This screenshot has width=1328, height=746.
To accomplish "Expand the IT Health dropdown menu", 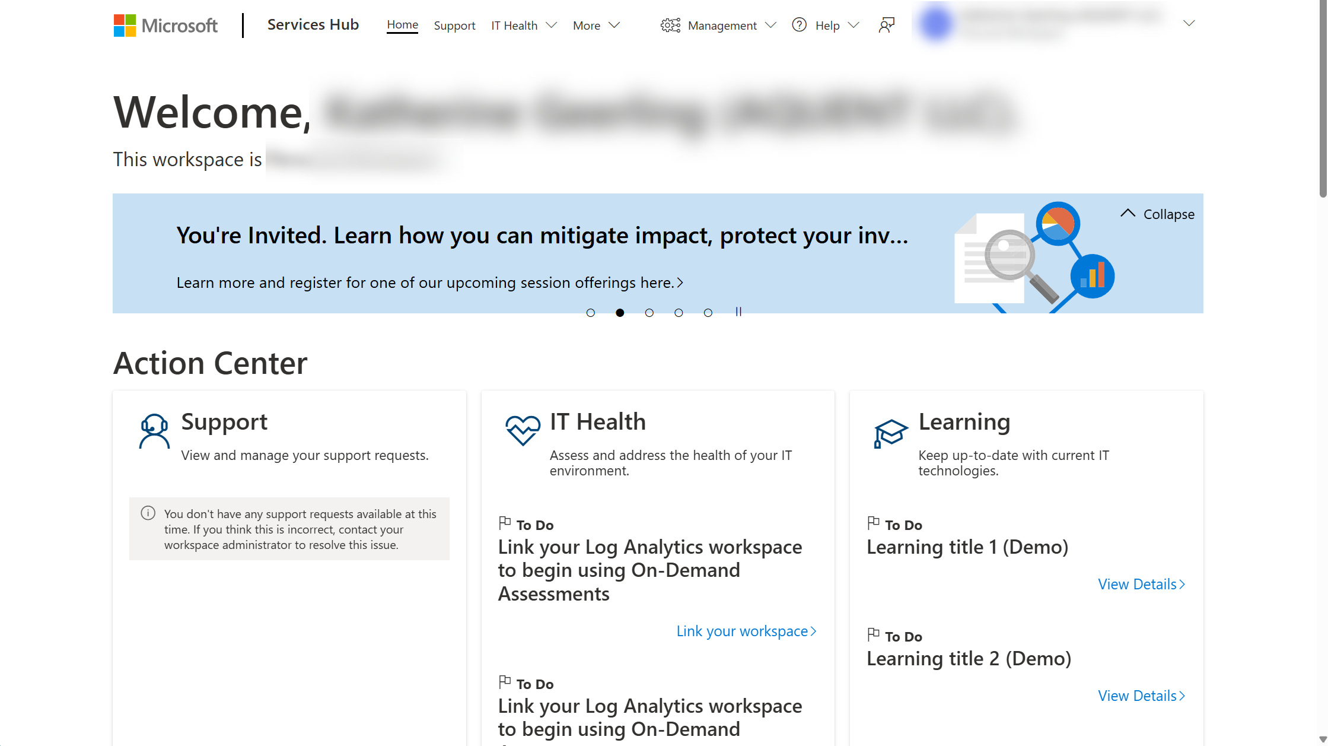I will (524, 25).
